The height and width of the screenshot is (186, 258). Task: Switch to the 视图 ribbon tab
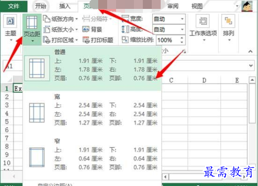tap(197, 6)
